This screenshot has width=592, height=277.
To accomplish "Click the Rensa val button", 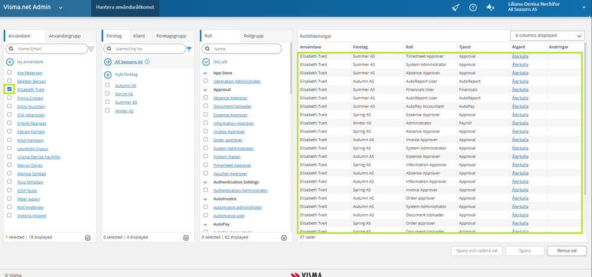I will tap(567, 250).
